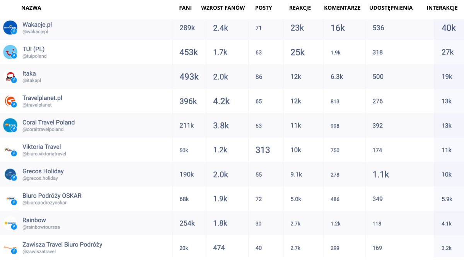
Task: Sort by KOMENTARZE column header
Action: click(342, 8)
